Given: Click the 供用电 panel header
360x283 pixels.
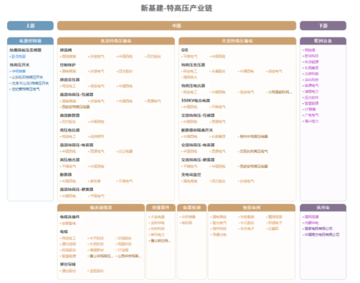Looking at the screenshot, I should coord(322,207).
